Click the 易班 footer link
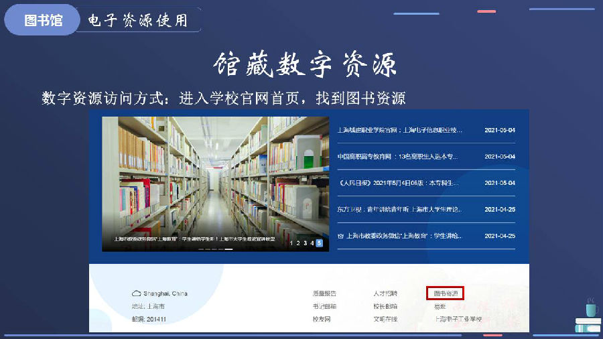This screenshot has height=339, width=603. click(440, 306)
